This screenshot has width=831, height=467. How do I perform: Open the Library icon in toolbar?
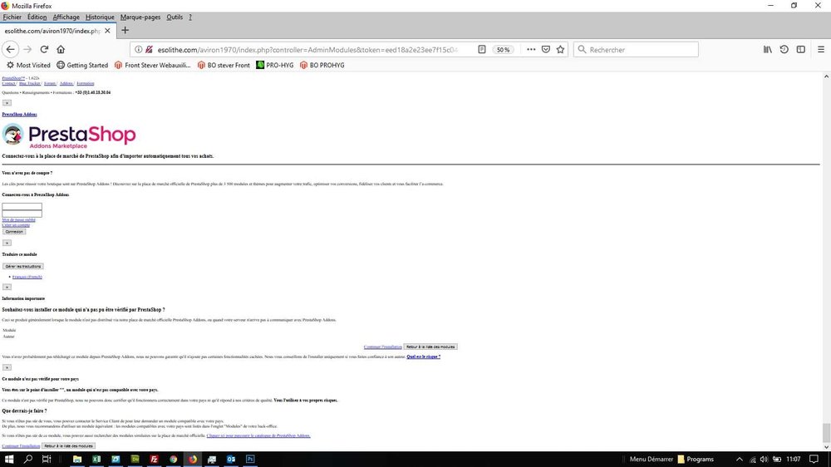tap(767, 49)
